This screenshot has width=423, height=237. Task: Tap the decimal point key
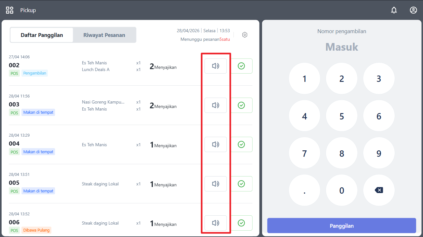pos(304,190)
